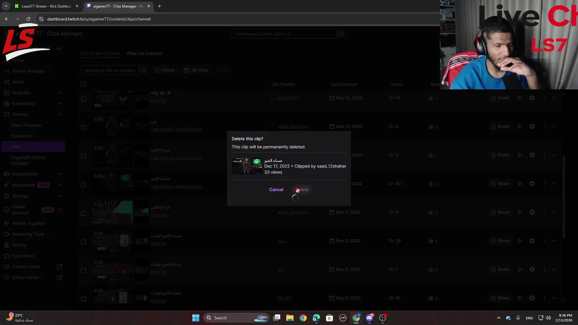Select checkbox for the 5-views clip row
578x325 pixels.
(x=83, y=155)
